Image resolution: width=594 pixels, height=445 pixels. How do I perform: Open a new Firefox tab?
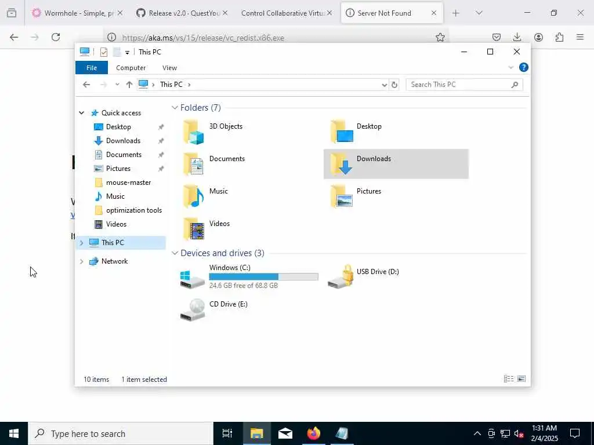tap(455, 13)
